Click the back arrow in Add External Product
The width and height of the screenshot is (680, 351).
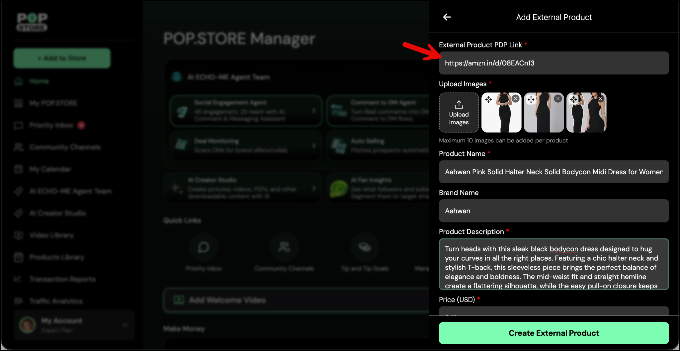(447, 17)
